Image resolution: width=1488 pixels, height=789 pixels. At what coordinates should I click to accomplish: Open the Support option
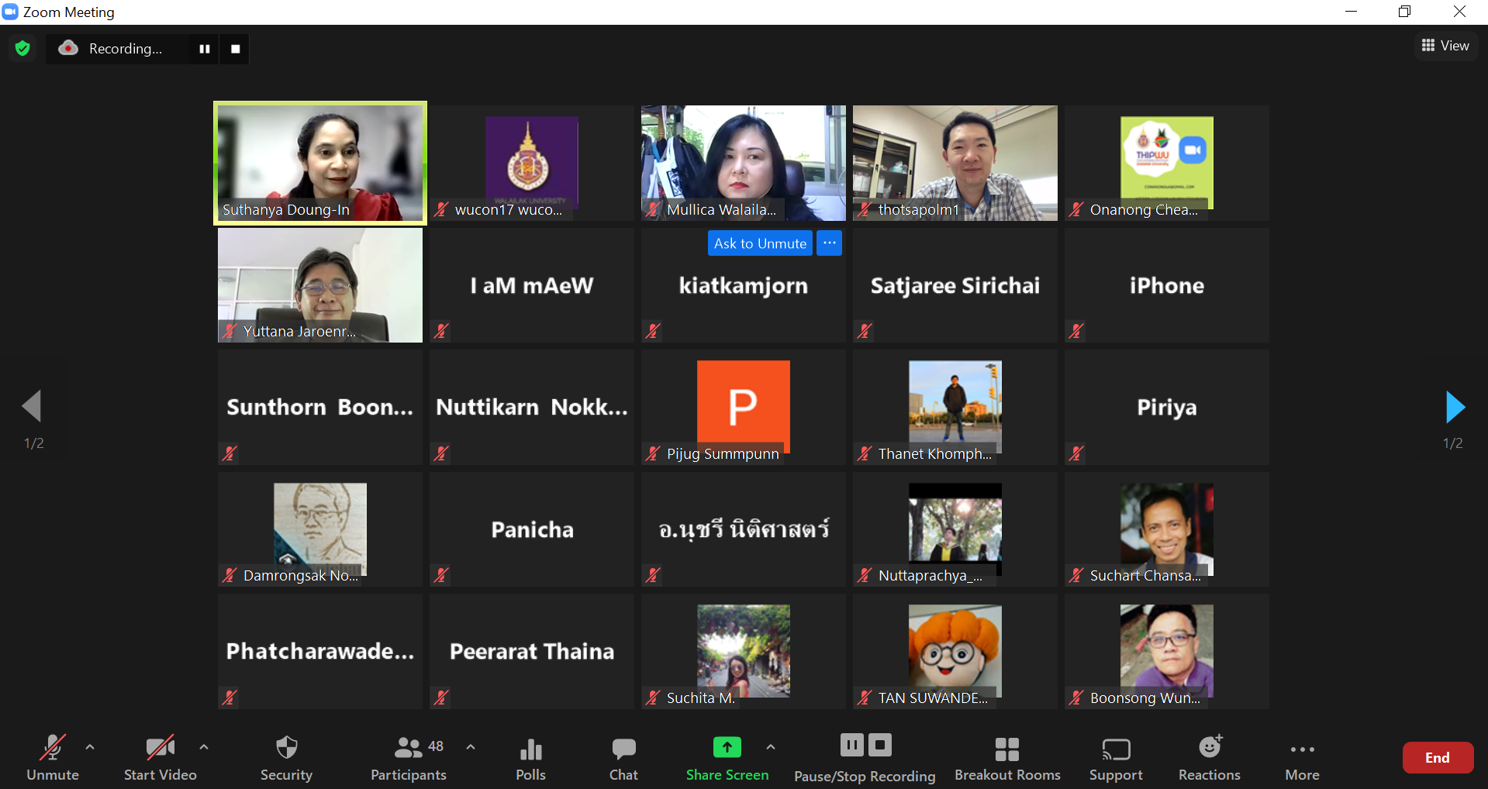tap(1116, 758)
